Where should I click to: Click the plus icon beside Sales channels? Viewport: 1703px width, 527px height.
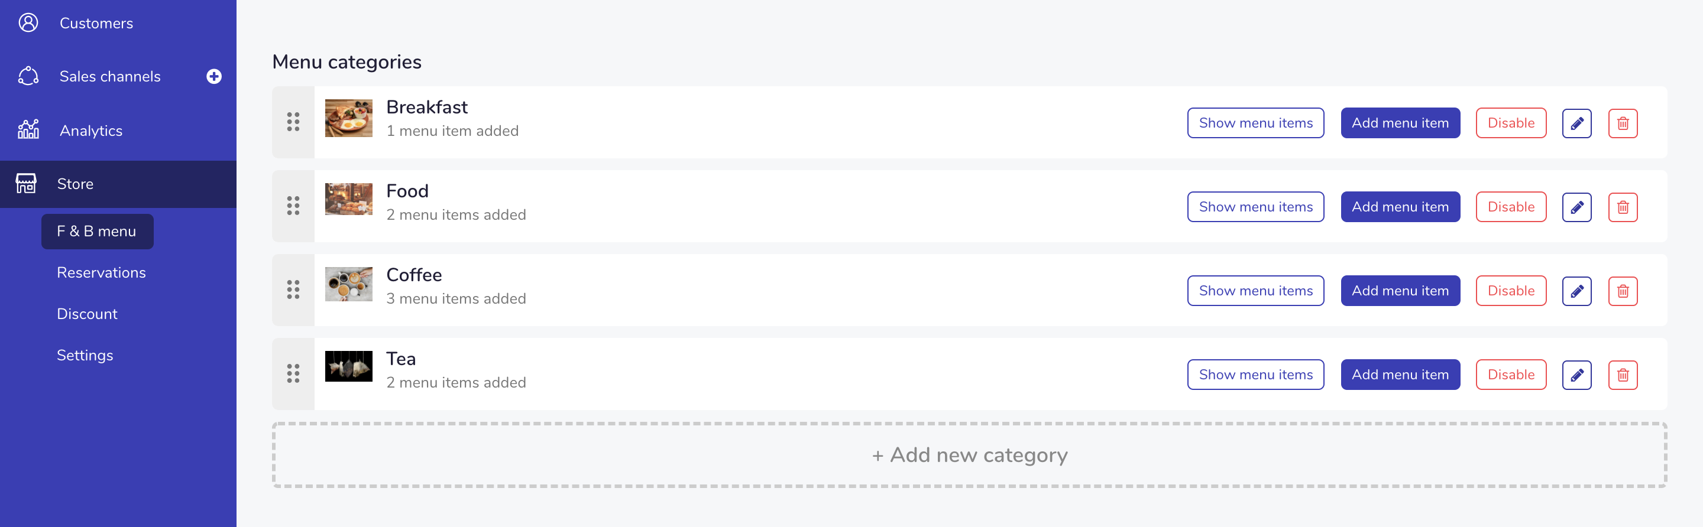click(213, 77)
